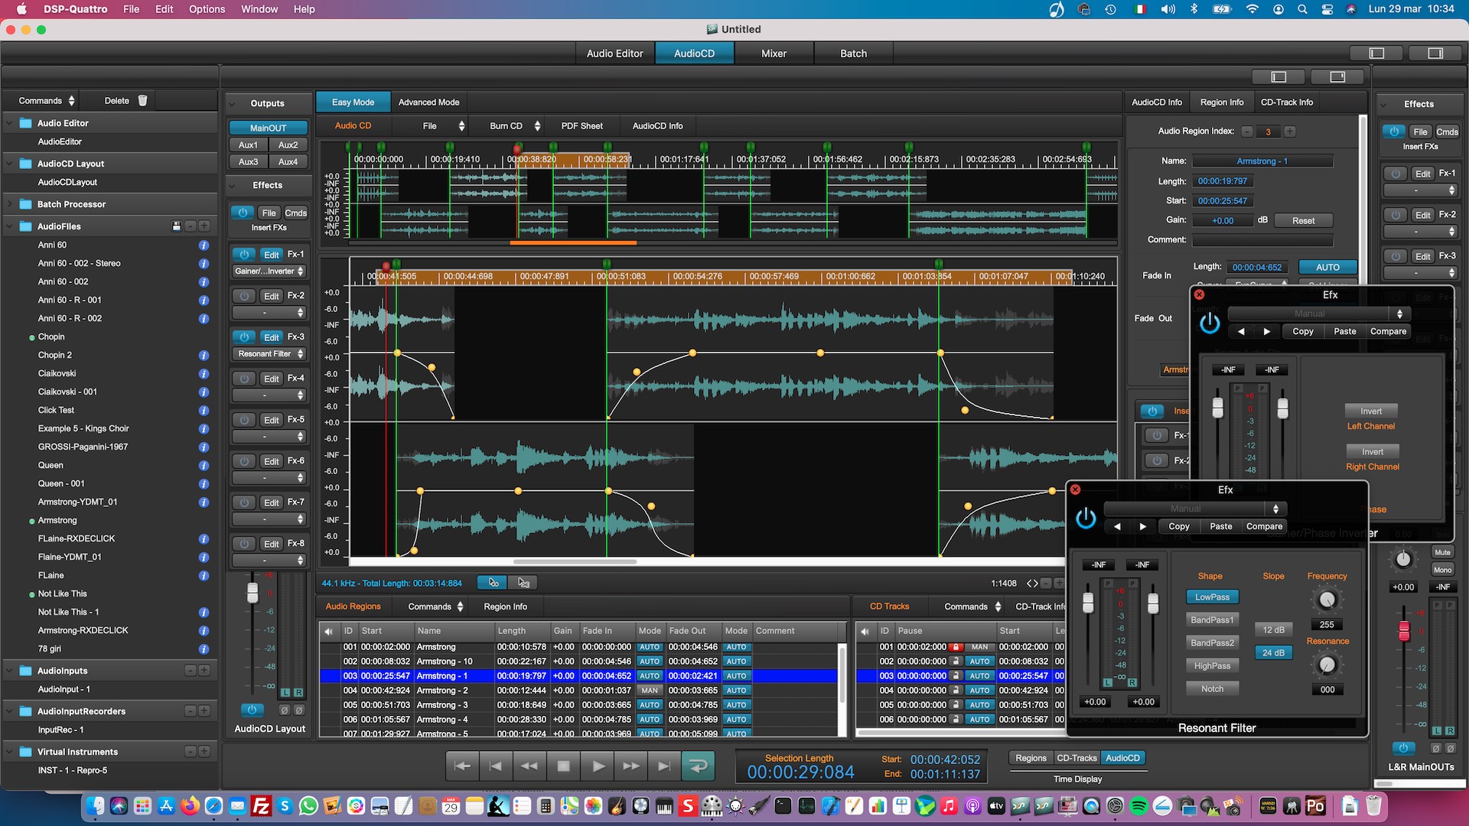The height and width of the screenshot is (826, 1469).
Task: Click the Reset gain button
Action: click(x=1303, y=220)
